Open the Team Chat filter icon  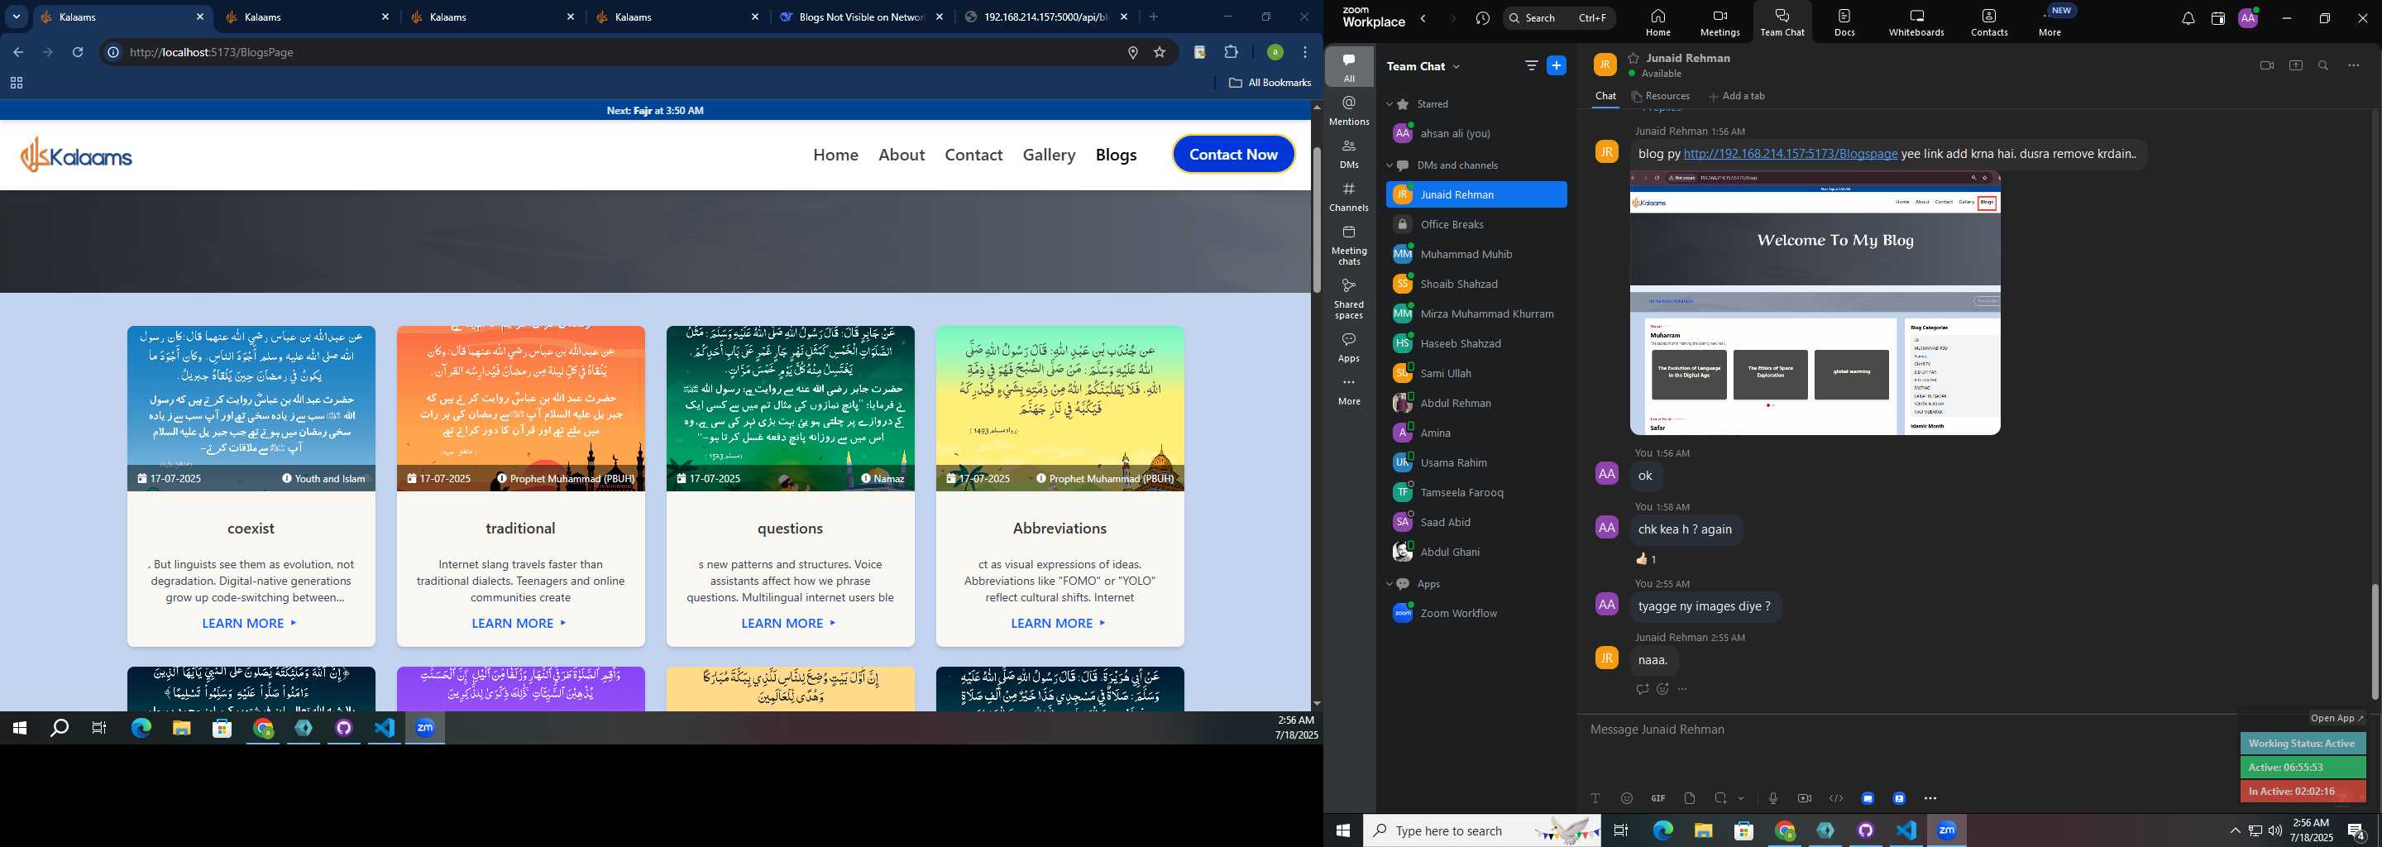[x=1531, y=65]
